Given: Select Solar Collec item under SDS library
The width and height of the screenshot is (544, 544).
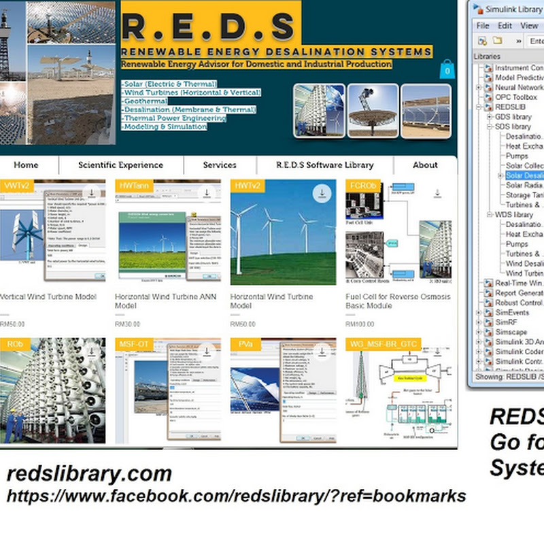Looking at the screenshot, I should point(524,165).
